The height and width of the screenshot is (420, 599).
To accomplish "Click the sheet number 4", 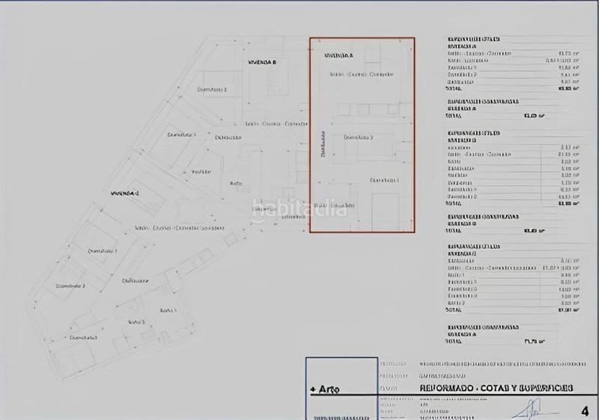I will tap(584, 409).
